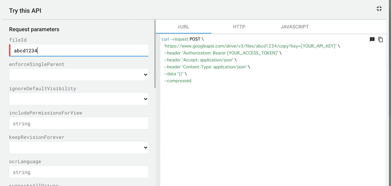This screenshot has height=186, width=391.
Task: Copy the cURL code sample
Action: coord(381,40)
